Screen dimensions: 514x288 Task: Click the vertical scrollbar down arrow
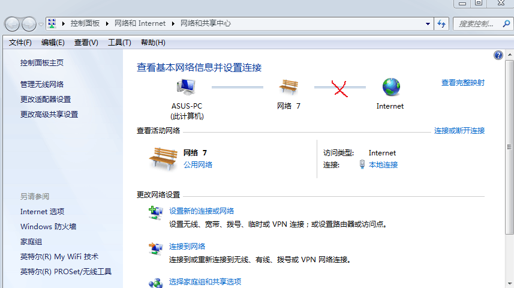coord(509,283)
